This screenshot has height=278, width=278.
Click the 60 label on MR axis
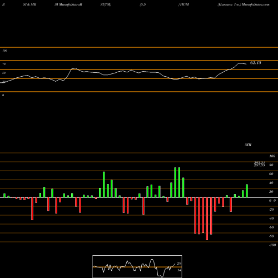tap(271, 174)
